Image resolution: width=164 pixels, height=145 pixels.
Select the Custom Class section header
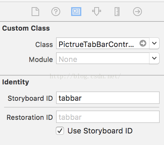26,28
